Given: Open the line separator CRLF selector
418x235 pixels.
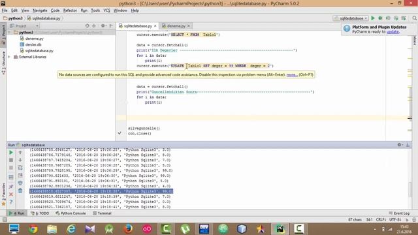Looking at the screenshot, I should (381, 220).
